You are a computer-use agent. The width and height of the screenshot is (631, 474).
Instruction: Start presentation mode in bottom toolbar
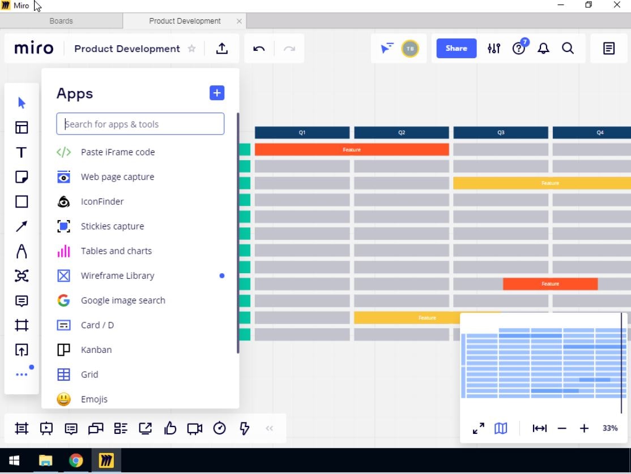coord(46,429)
